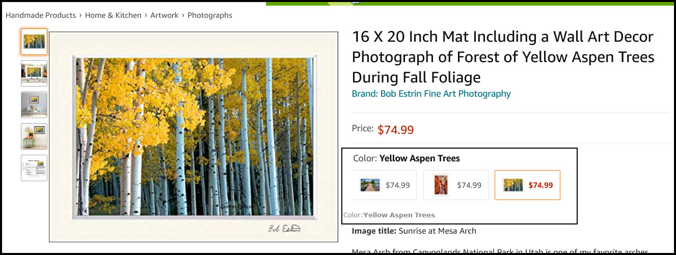Visit Bob Estrin Fine Art Photography brand
676x255 pixels.
pos(431,94)
